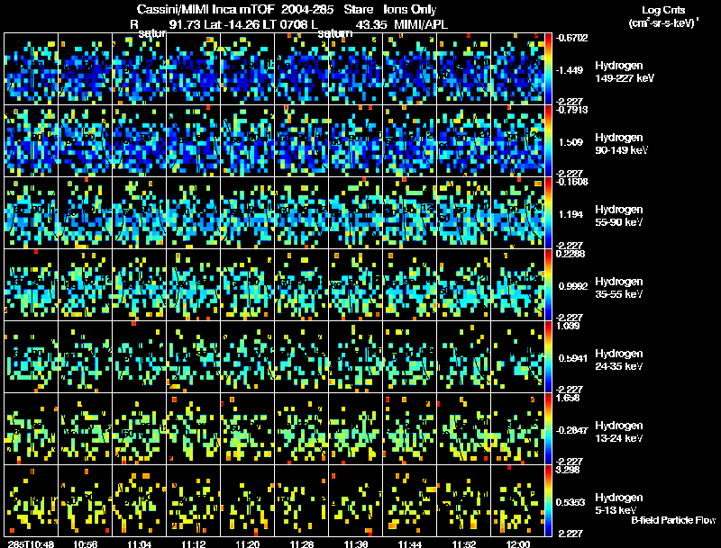This screenshot has height=548, width=721.
Task: Click the 'Ions Only' text in the title
Action: point(410,10)
